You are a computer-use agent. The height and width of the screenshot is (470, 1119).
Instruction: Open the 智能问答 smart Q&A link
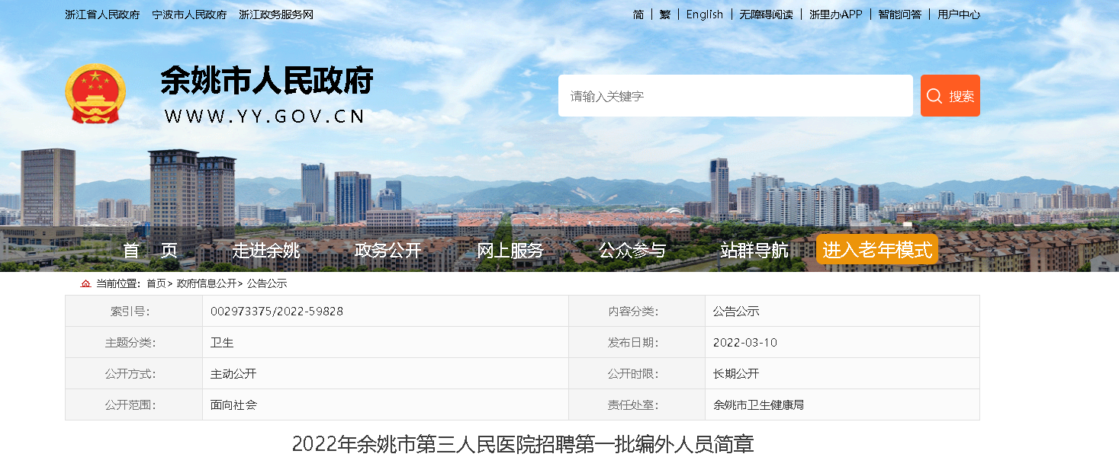click(x=899, y=14)
